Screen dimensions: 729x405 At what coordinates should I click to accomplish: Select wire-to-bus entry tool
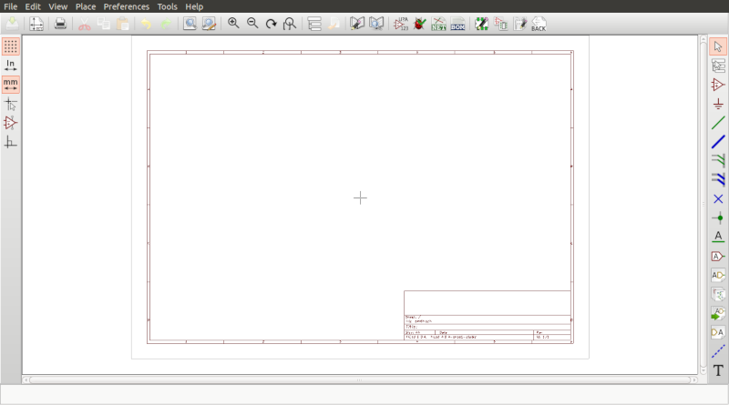click(718, 161)
